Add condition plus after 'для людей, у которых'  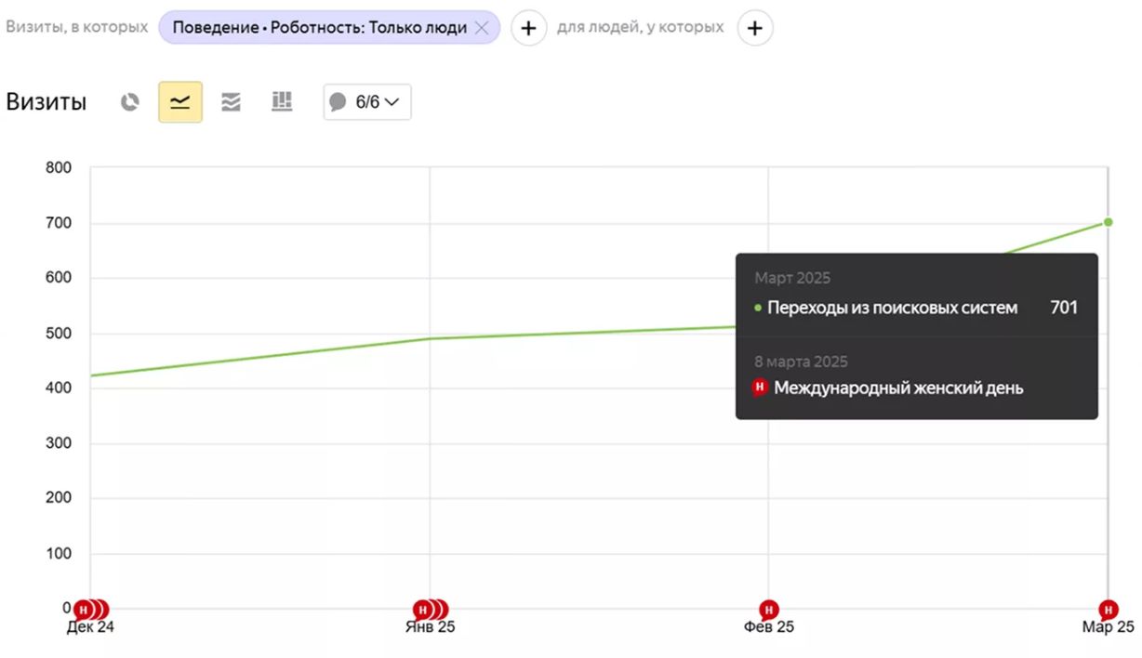[x=755, y=28]
